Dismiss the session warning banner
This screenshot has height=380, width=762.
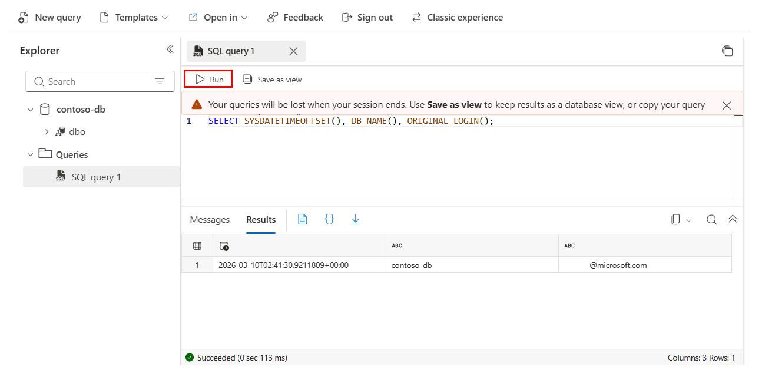(726, 105)
